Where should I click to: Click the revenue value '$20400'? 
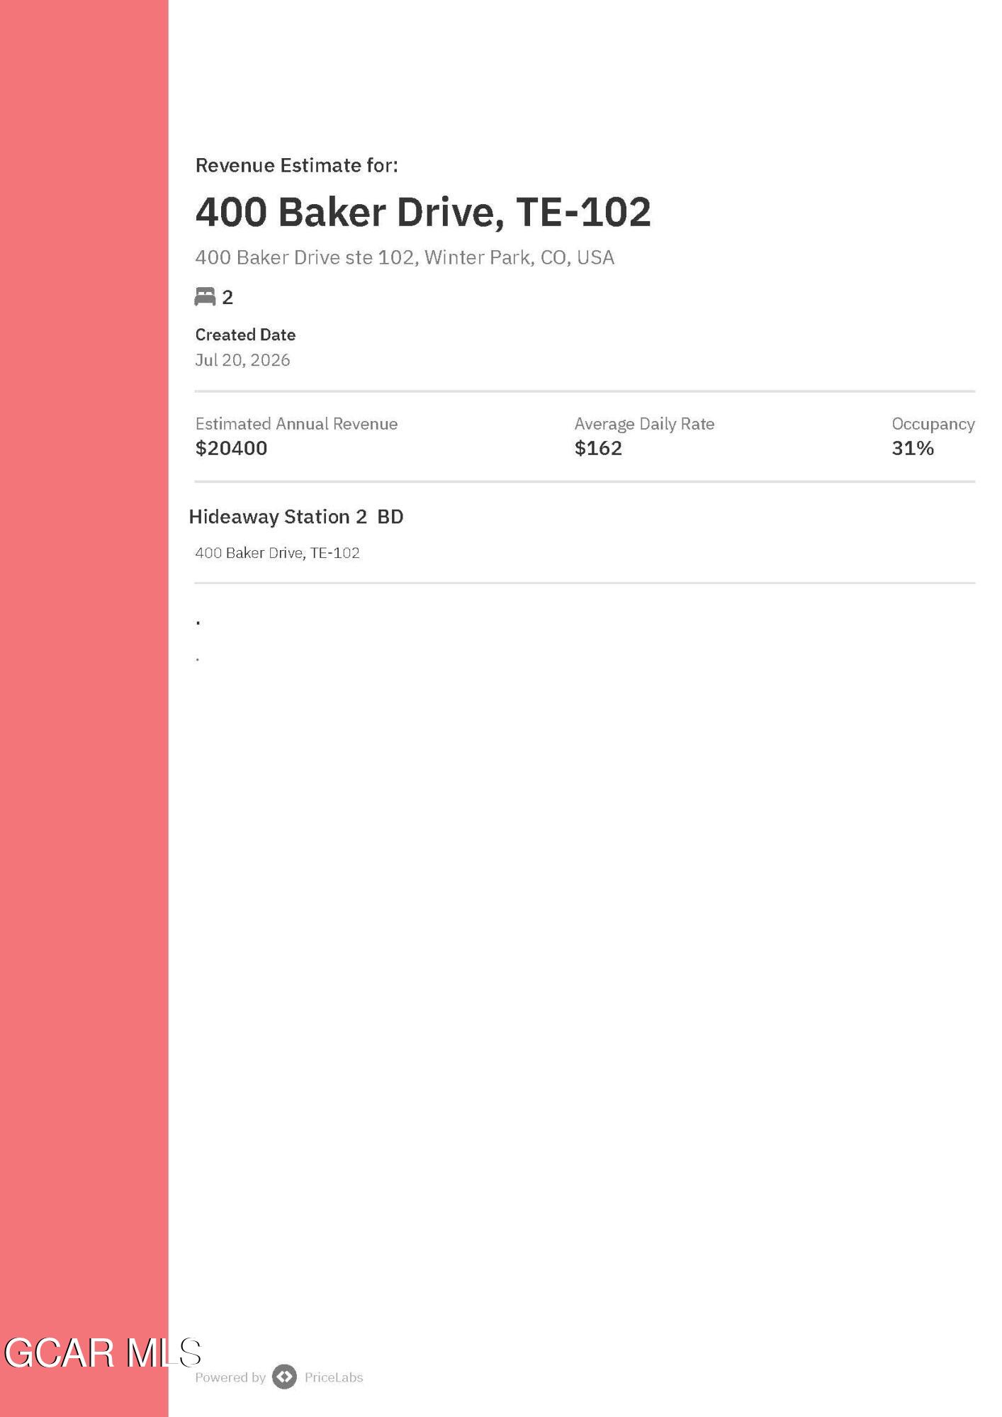pos(231,448)
